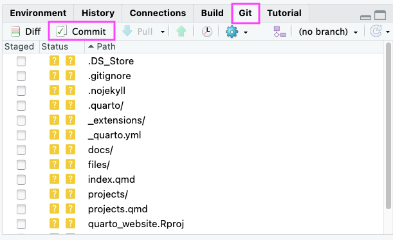Stage the _quarto.yml file checkbox
This screenshot has width=393, height=240.
point(21,135)
